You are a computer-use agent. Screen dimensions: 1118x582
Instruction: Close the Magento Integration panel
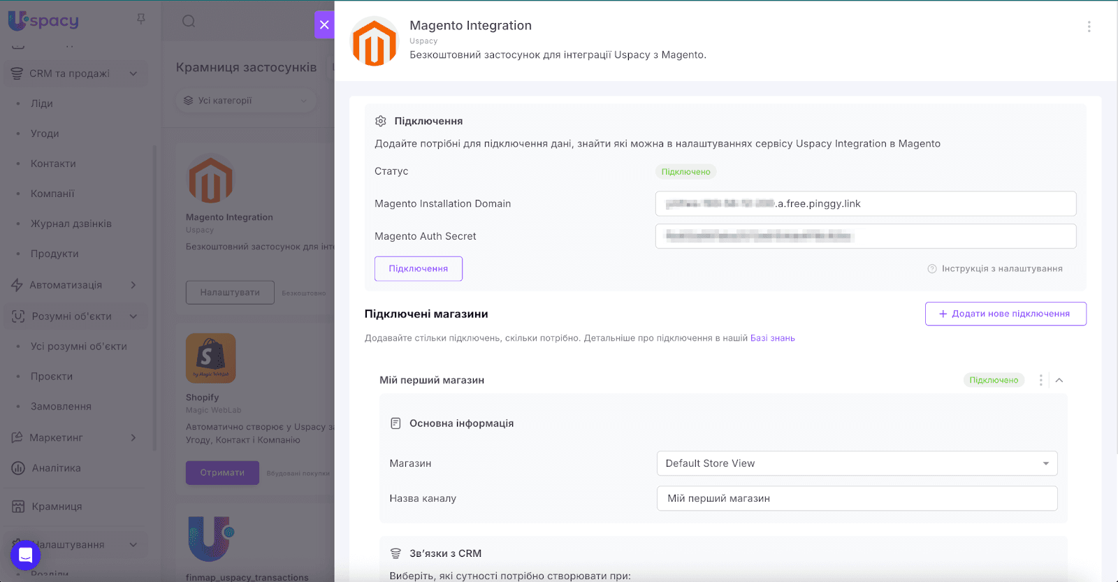click(324, 24)
